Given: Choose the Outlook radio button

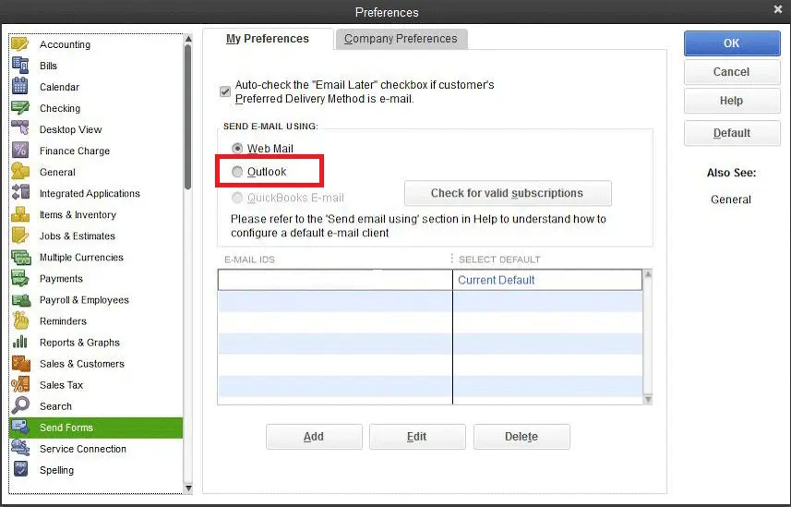Looking at the screenshot, I should coord(238,172).
